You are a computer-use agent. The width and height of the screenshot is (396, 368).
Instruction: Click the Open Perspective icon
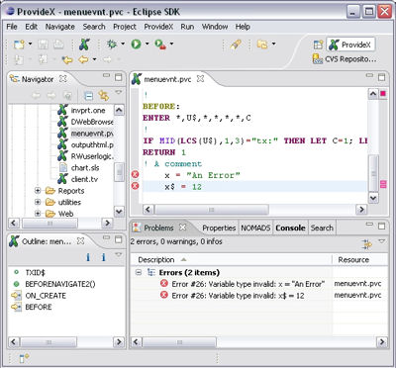tap(319, 45)
